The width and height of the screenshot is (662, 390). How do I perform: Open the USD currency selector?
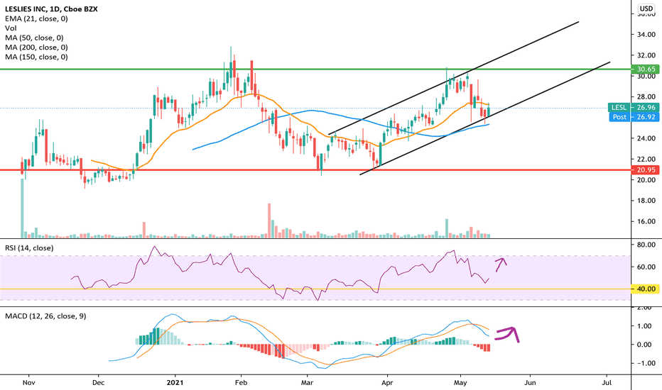pos(646,8)
